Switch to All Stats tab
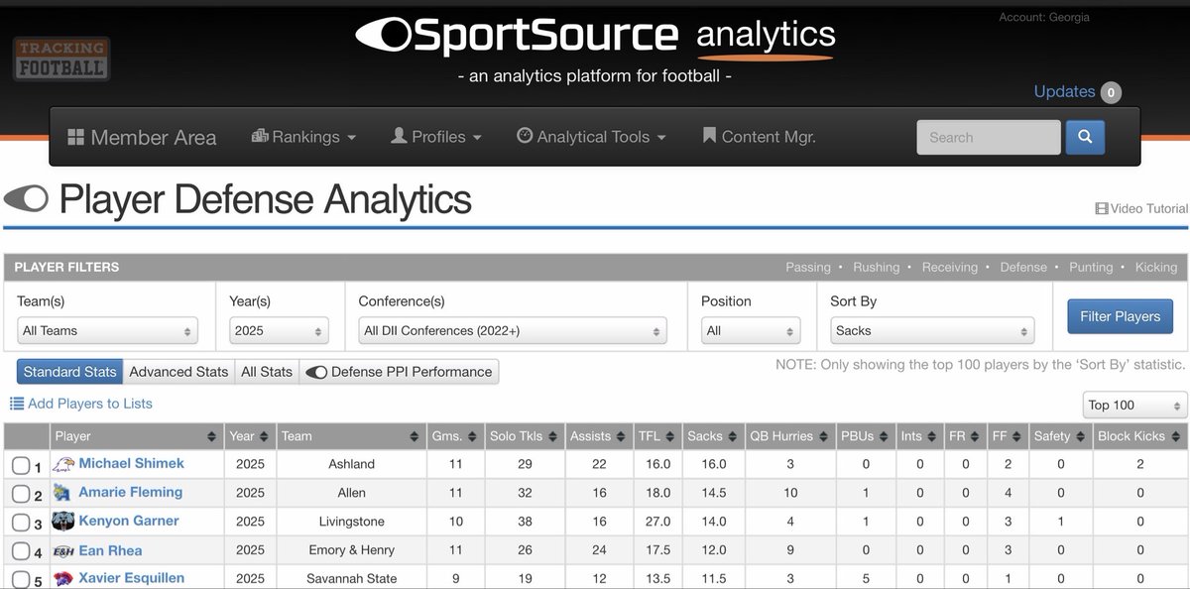 tap(267, 372)
